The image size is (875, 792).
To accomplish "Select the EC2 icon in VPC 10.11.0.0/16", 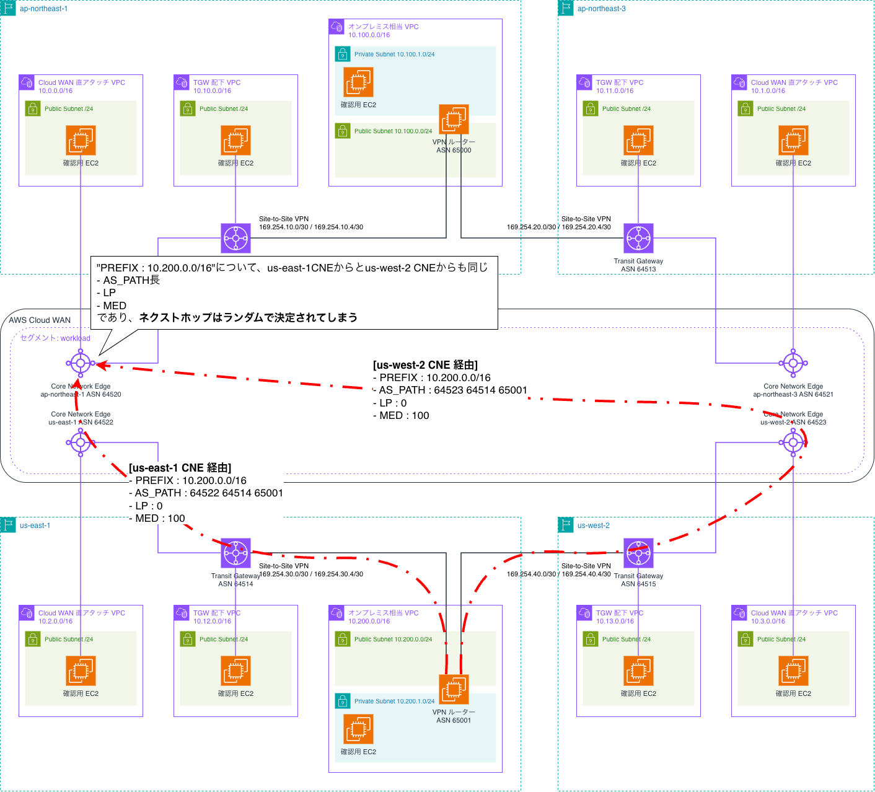I will 638,140.
